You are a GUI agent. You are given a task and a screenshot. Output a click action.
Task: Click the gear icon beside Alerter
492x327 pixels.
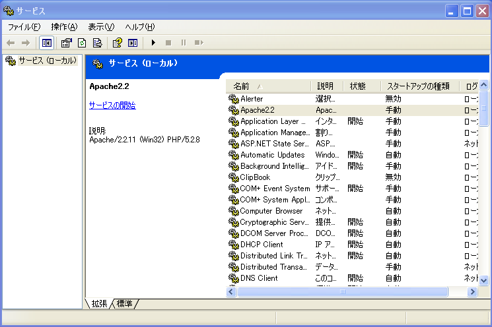tap(233, 99)
